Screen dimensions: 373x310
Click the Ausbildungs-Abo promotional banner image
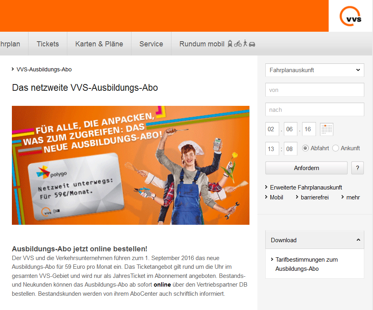coord(131,165)
